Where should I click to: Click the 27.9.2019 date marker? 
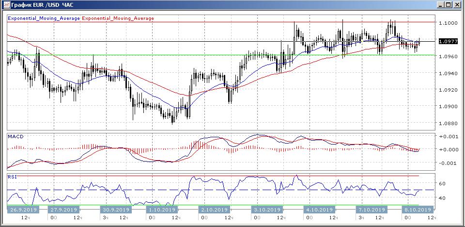[x=63, y=210]
